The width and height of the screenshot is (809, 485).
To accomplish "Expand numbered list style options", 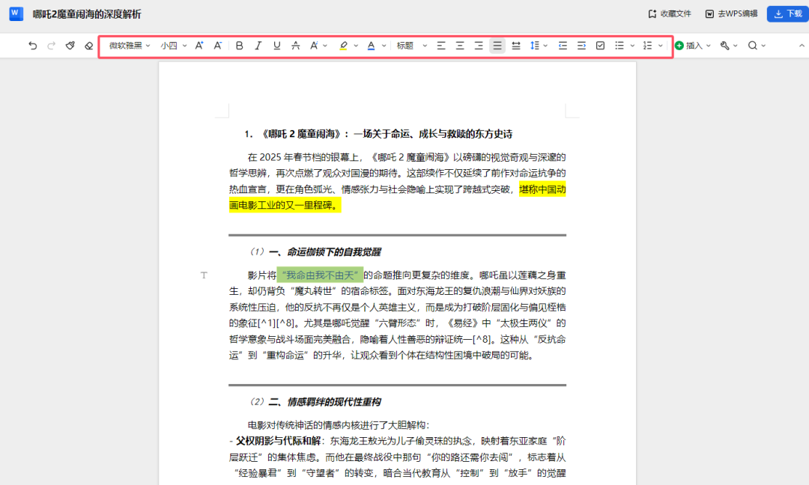I will (661, 46).
